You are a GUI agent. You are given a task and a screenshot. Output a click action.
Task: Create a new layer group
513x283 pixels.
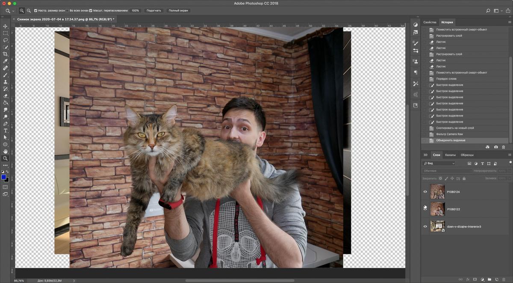(489, 279)
